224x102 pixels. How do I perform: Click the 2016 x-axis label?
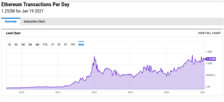(21, 92)
